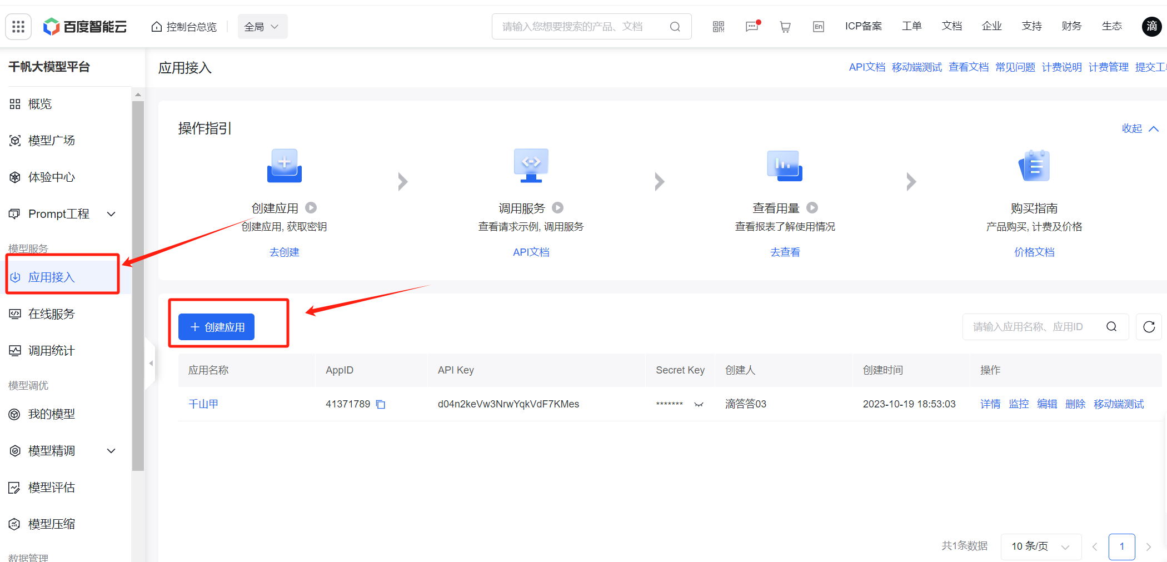The height and width of the screenshot is (562, 1167).
Task: Collapse the guide with 收起
Action: coord(1140,128)
